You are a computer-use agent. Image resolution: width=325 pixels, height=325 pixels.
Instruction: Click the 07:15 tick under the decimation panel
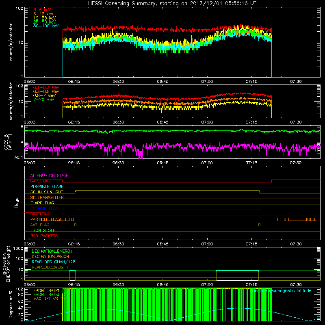coord(251,285)
